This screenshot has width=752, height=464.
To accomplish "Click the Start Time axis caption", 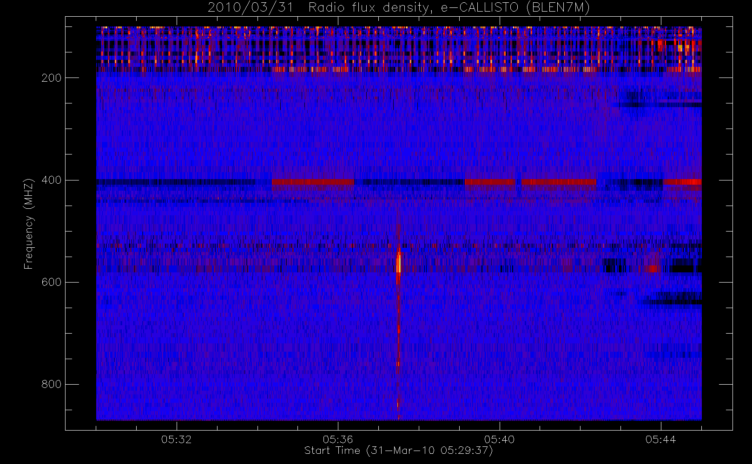I will (x=399, y=451).
